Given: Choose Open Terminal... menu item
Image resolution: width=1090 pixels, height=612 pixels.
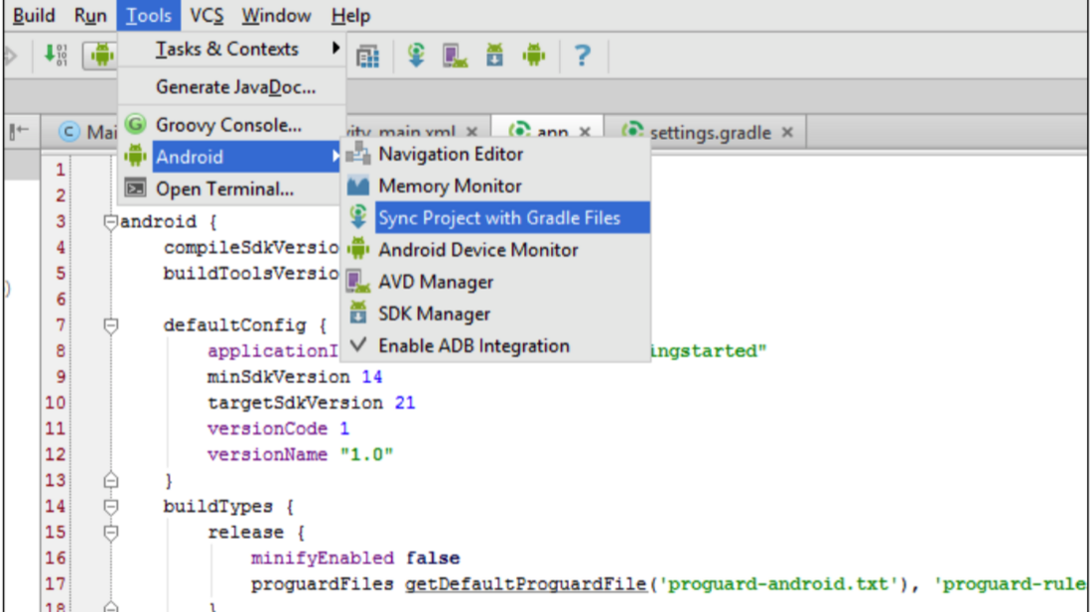Looking at the screenshot, I should (232, 188).
